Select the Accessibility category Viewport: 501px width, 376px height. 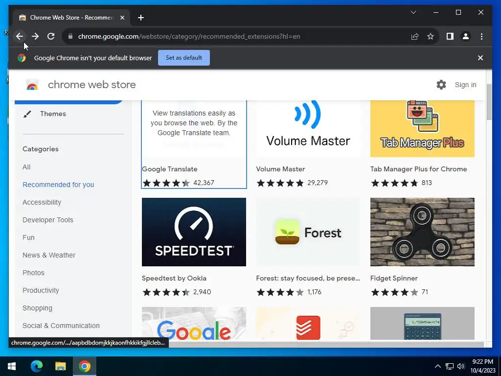[x=42, y=202]
